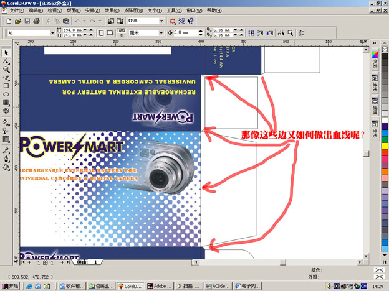
Task: Select the Zoom magnifier tool
Action: pyautogui.click(x=6, y=70)
